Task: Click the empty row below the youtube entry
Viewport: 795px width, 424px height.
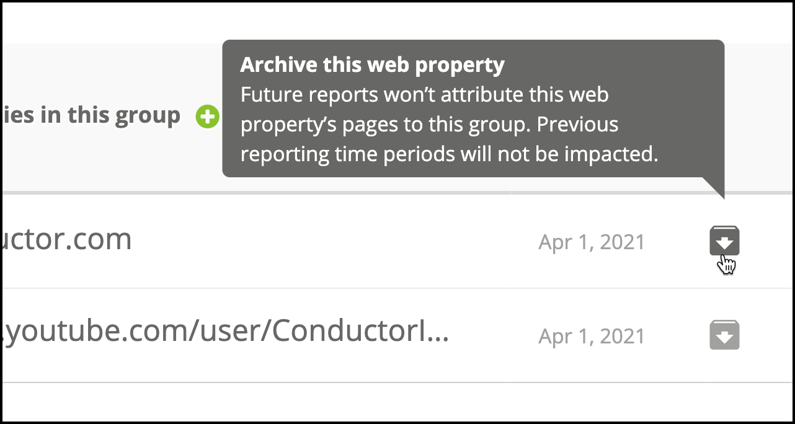Action: [397, 402]
